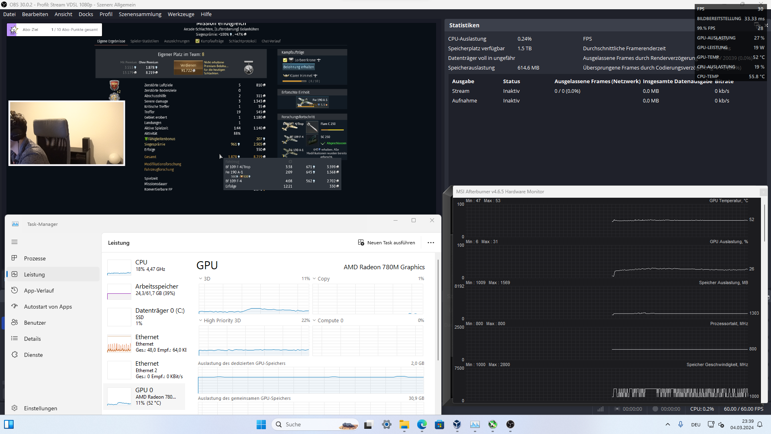Open the Werkzeuge menu in OBS

[181, 14]
